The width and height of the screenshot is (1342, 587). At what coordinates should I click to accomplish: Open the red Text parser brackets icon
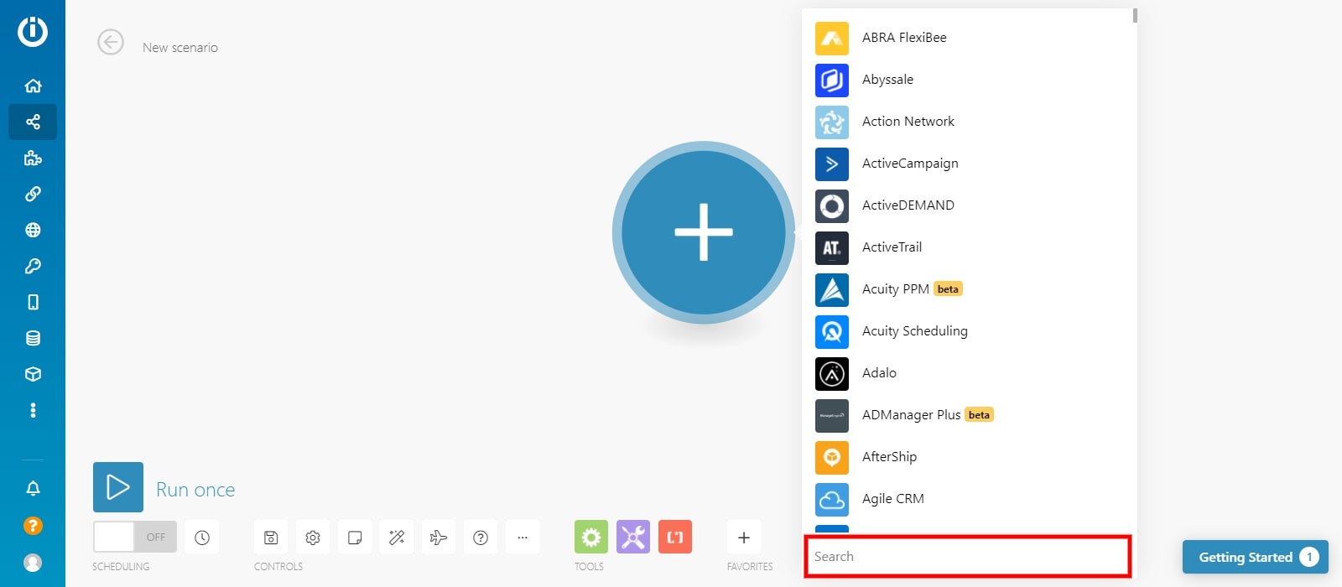pyautogui.click(x=675, y=537)
